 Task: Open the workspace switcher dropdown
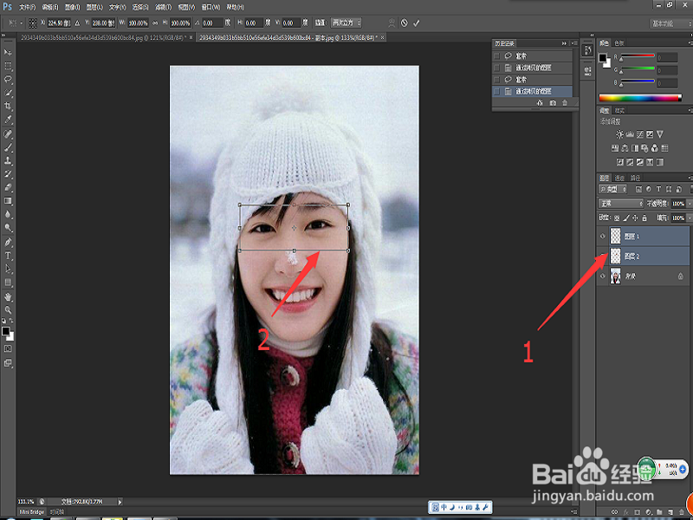[670, 23]
